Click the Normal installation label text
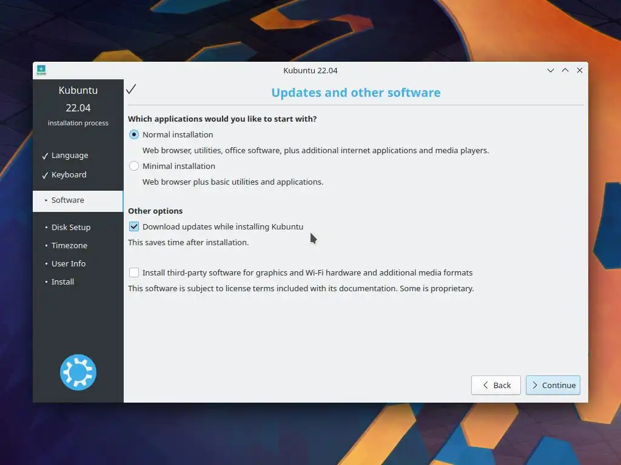The height and width of the screenshot is (465, 621). coord(178,134)
